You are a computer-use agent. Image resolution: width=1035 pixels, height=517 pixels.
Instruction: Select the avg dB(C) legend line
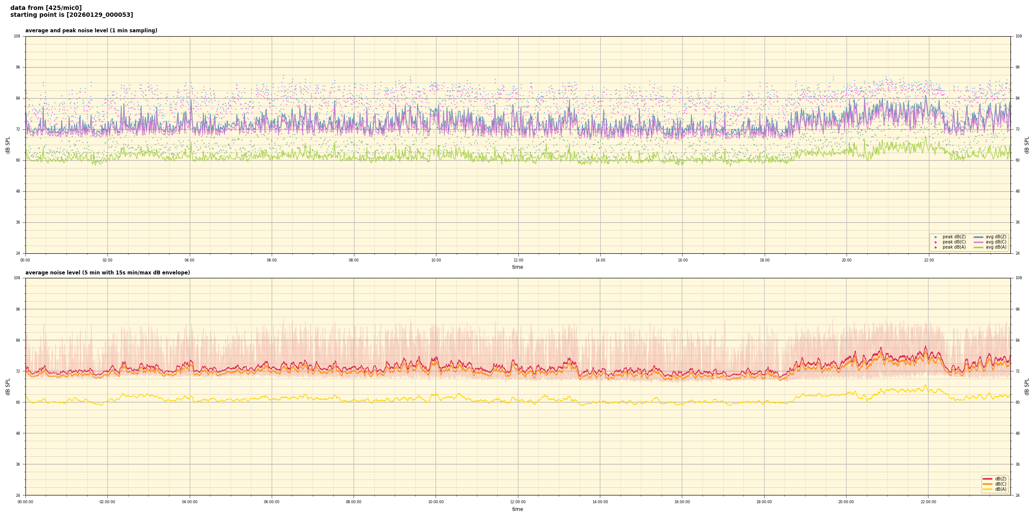[979, 242]
